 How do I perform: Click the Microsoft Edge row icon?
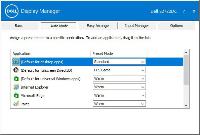(x=16, y=95)
